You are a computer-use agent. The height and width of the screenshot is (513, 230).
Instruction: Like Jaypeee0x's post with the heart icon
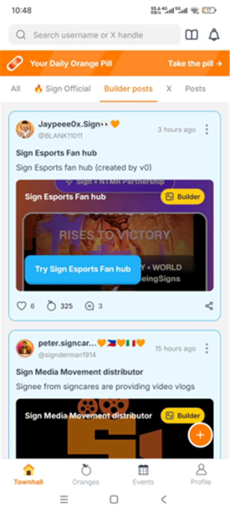21,306
